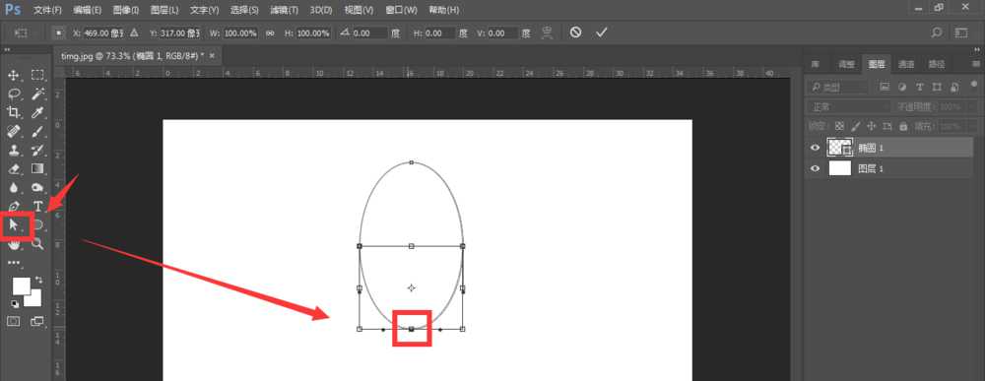The height and width of the screenshot is (381, 985).
Task: Choose the Lasso tool
Action: coord(13,94)
